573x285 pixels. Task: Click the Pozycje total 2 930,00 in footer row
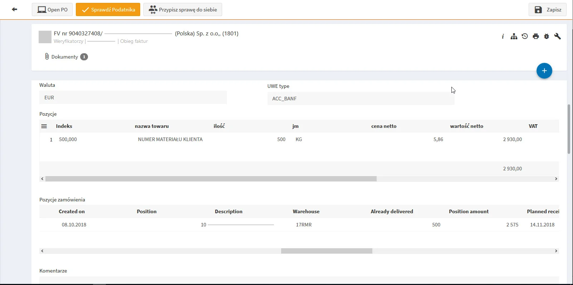point(512,169)
